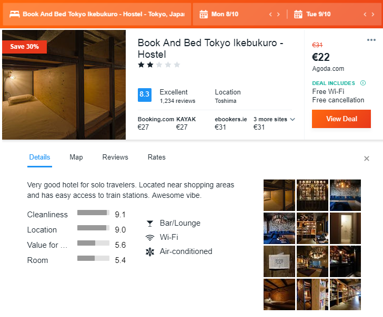
Task: Open second-row middle bookshelf reading thumbnail
Action: (x=313, y=228)
